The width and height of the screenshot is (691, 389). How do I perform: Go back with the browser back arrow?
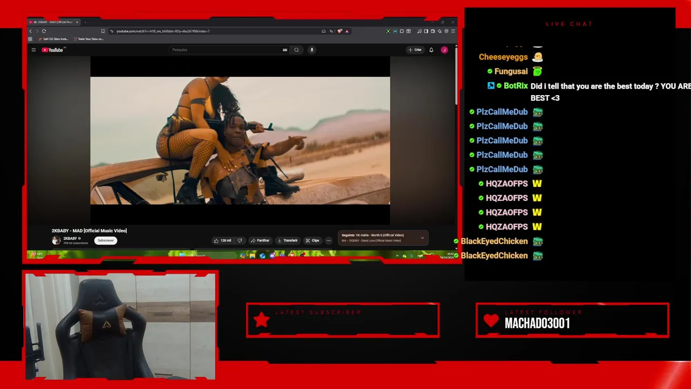[x=31, y=31]
